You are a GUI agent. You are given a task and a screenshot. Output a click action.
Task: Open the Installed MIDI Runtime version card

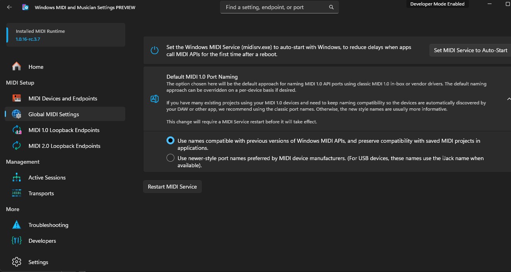click(66, 35)
